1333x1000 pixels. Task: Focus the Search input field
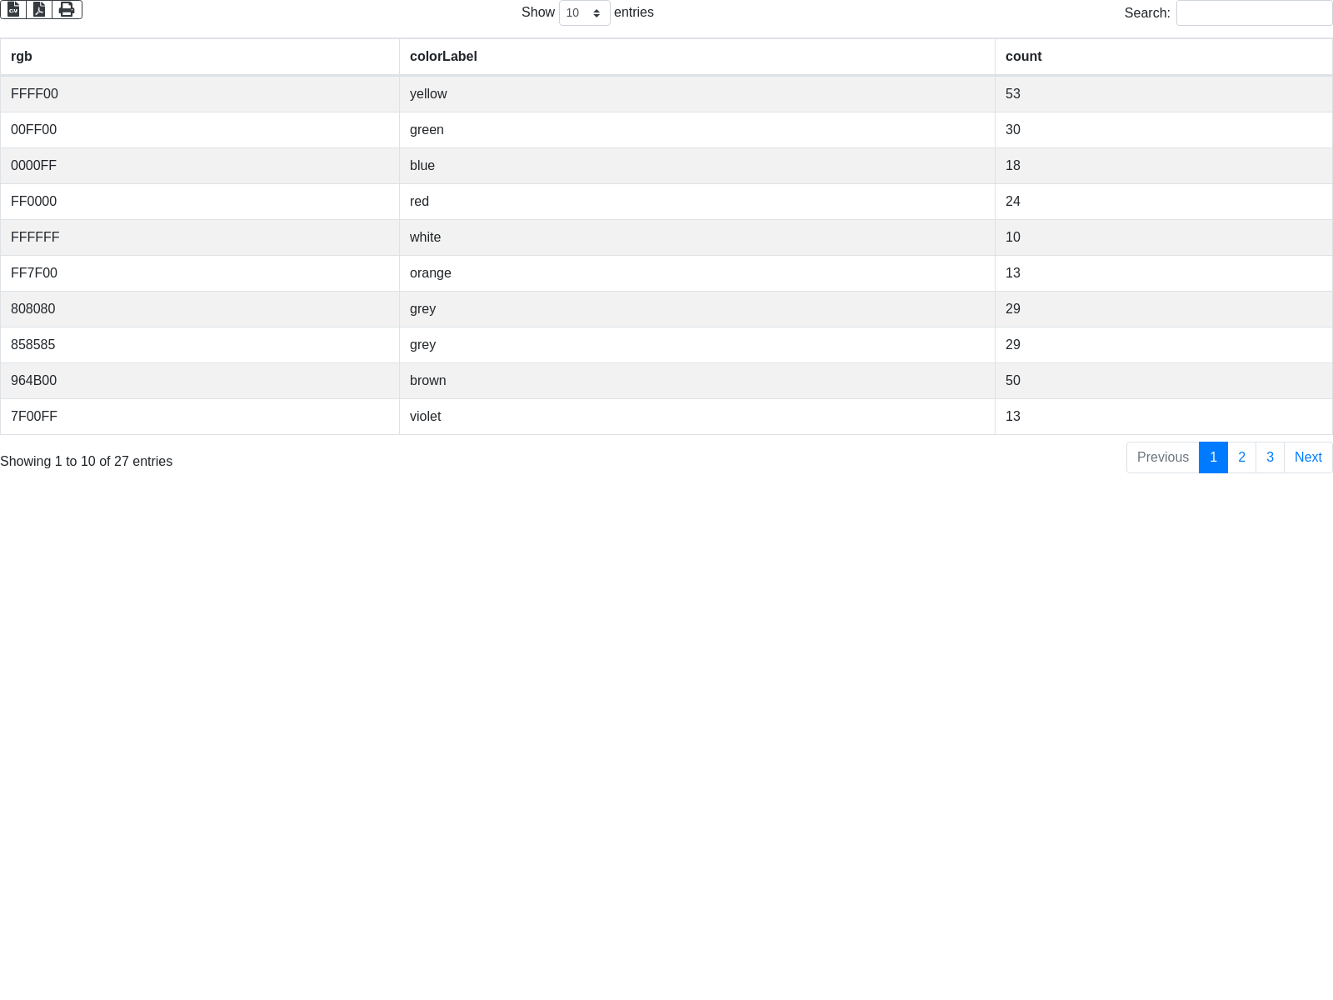[1254, 13]
